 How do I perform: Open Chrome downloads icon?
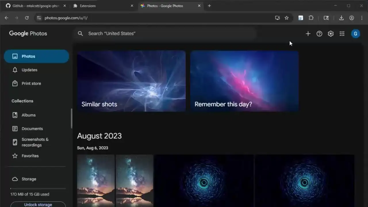pyautogui.click(x=341, y=18)
